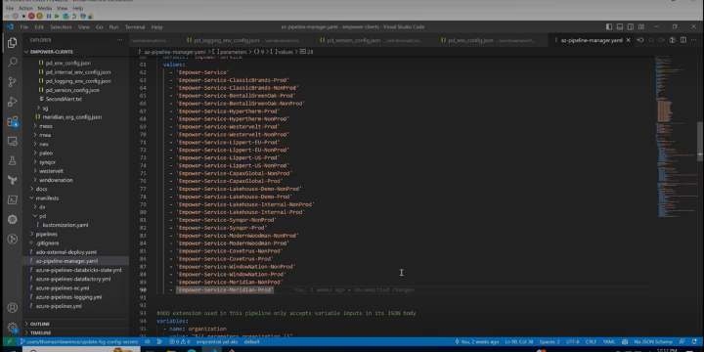Open Customize Layout icon
The image size is (704, 352).
[x=641, y=27]
